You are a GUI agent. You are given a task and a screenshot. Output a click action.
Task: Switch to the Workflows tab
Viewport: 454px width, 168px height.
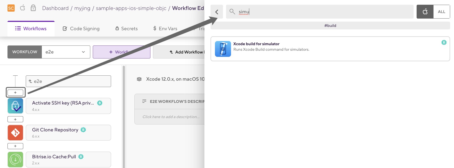tap(31, 29)
